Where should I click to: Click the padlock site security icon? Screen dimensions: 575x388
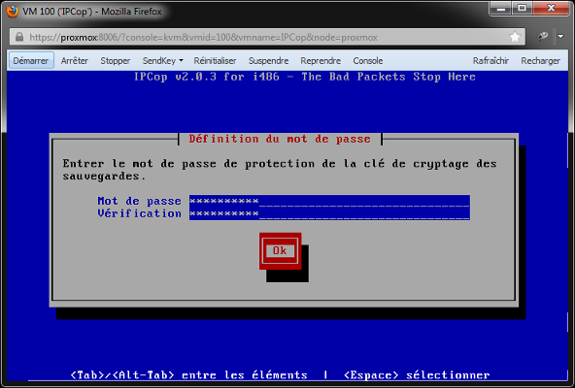pyautogui.click(x=19, y=37)
